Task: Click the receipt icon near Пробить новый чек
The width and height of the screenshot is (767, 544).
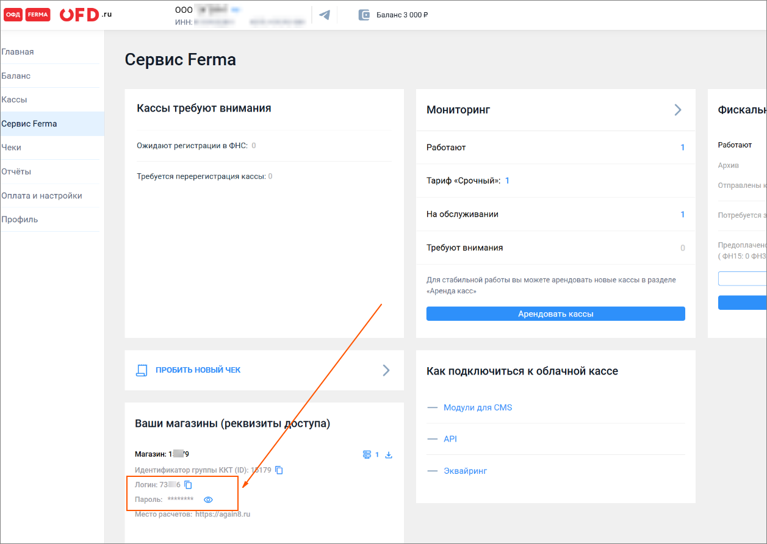Action: 142,370
